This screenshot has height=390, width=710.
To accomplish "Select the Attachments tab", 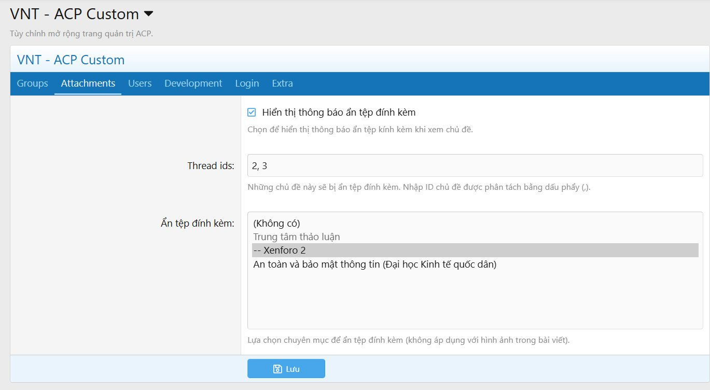I will point(88,83).
